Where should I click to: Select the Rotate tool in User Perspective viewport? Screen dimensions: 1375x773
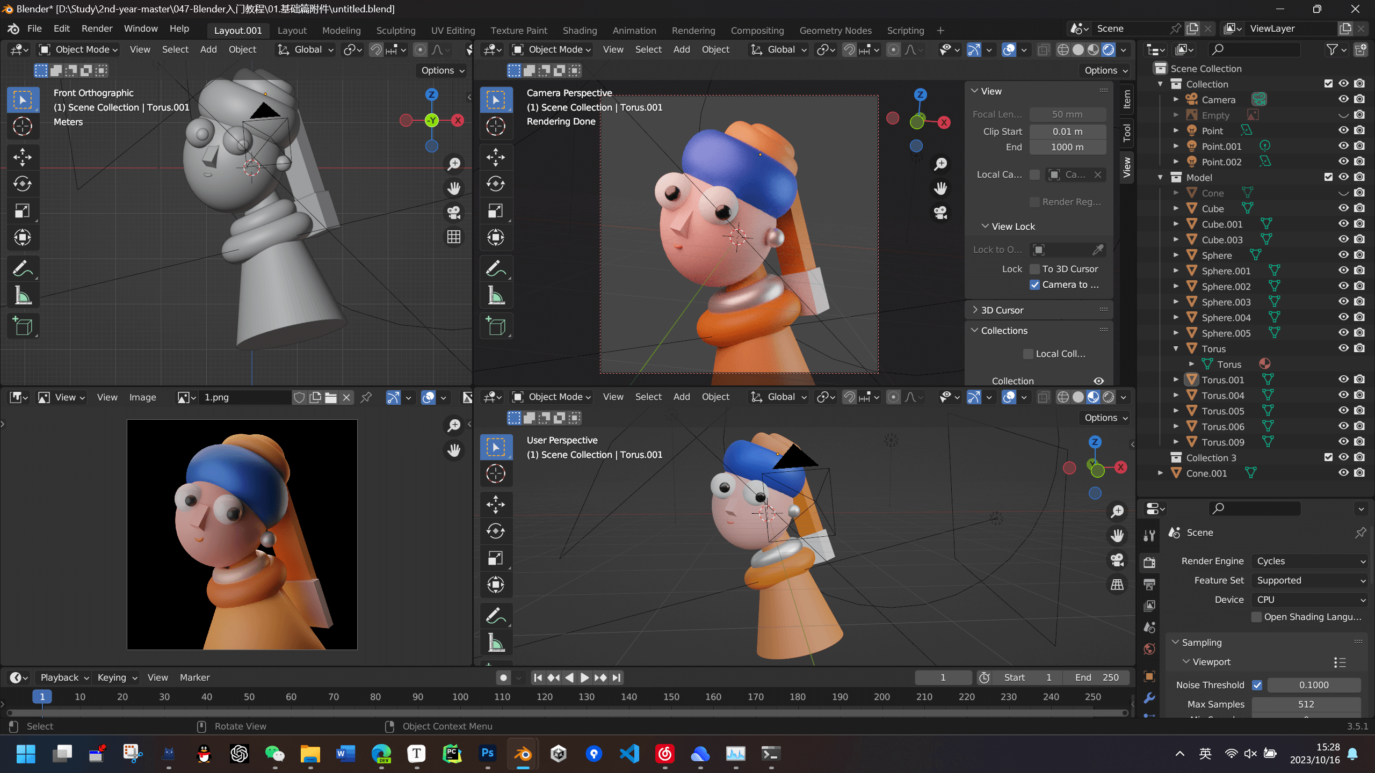495,531
